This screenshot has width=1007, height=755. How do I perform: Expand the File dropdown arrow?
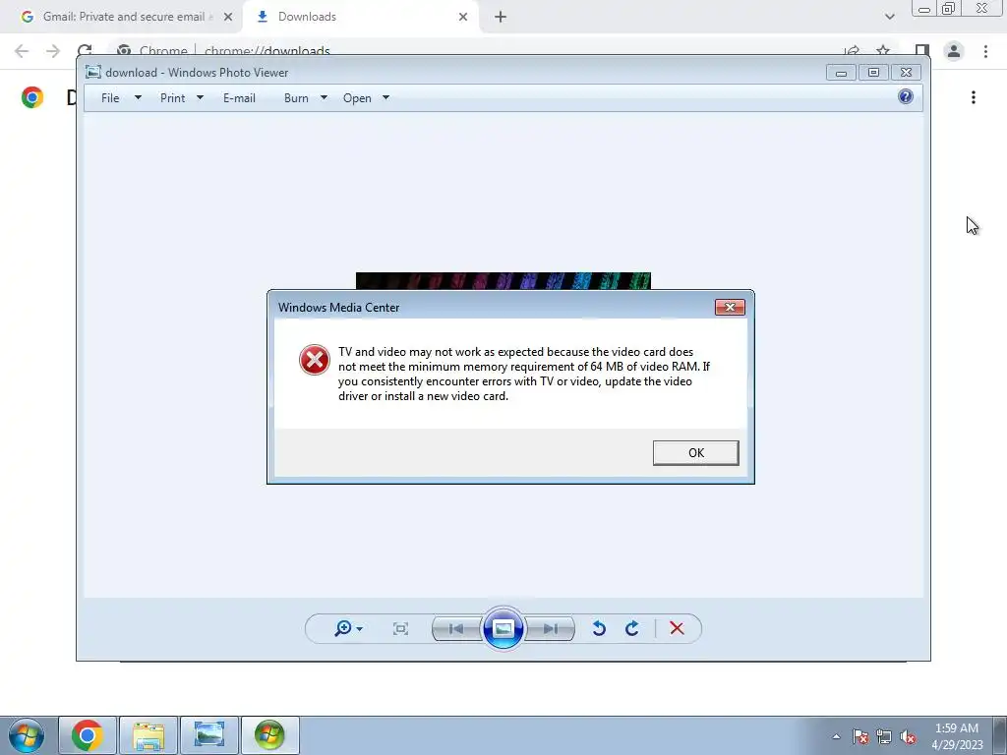[138, 97]
